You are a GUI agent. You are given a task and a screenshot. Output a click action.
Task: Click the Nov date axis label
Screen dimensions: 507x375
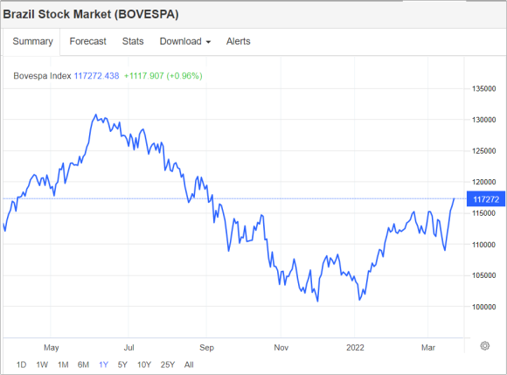281,348
